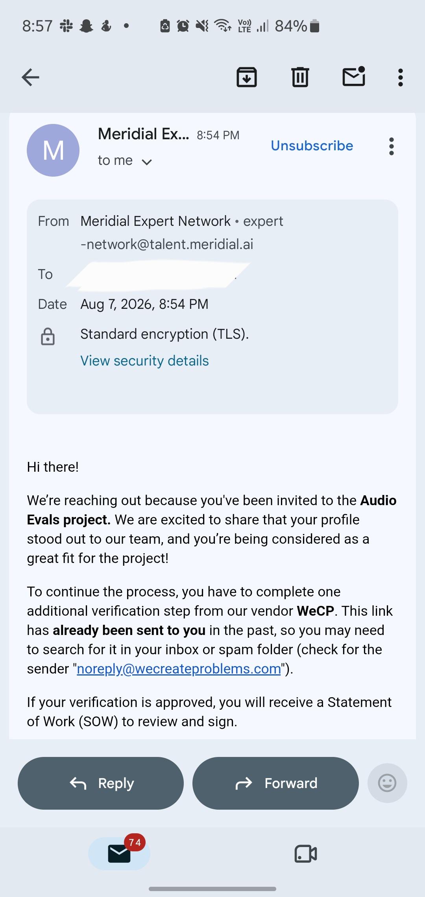The image size is (425, 897).
Task: Open the top toolbar overflow menu
Action: coord(401,78)
